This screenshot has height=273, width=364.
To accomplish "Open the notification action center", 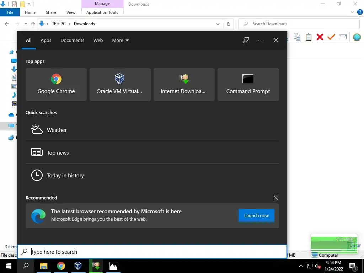I will point(353,266).
